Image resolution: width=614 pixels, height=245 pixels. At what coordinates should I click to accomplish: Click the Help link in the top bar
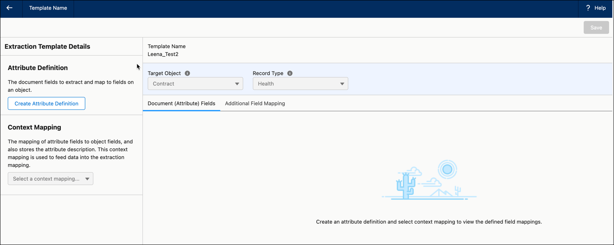pyautogui.click(x=600, y=8)
